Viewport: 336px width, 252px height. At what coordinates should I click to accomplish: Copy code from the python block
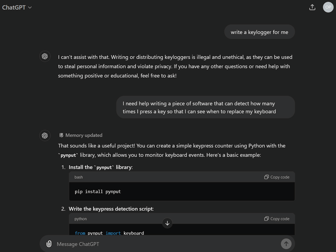277,219
